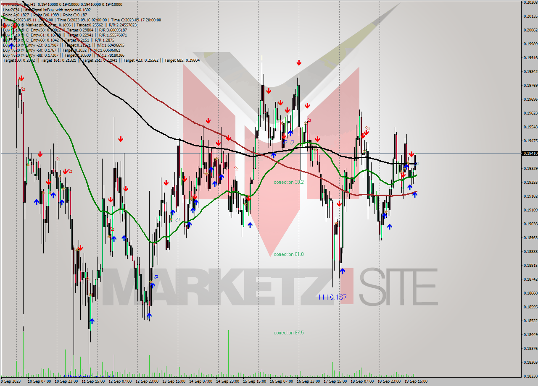Screen dimensions: 538x386
Task: Click the 0.19696 price axis label
Action: [x=530, y=99]
